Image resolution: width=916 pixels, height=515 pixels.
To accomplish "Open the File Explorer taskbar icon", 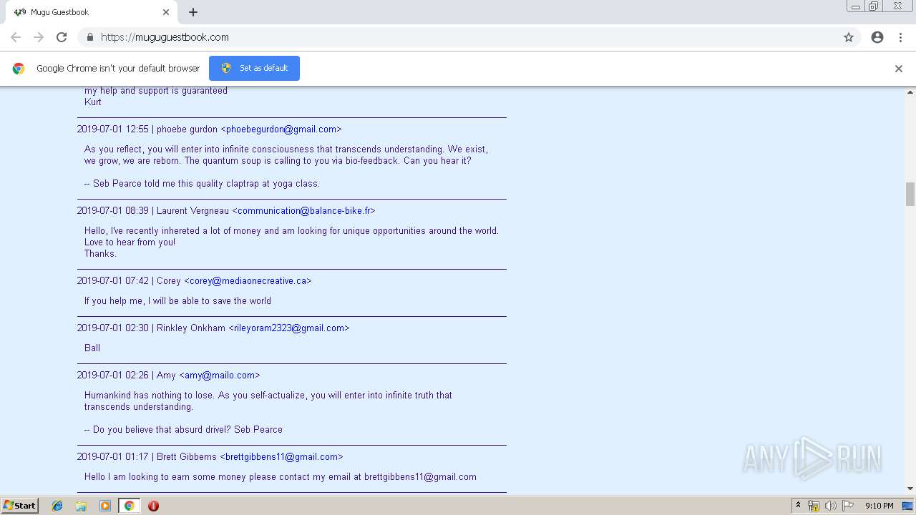I will [x=81, y=506].
